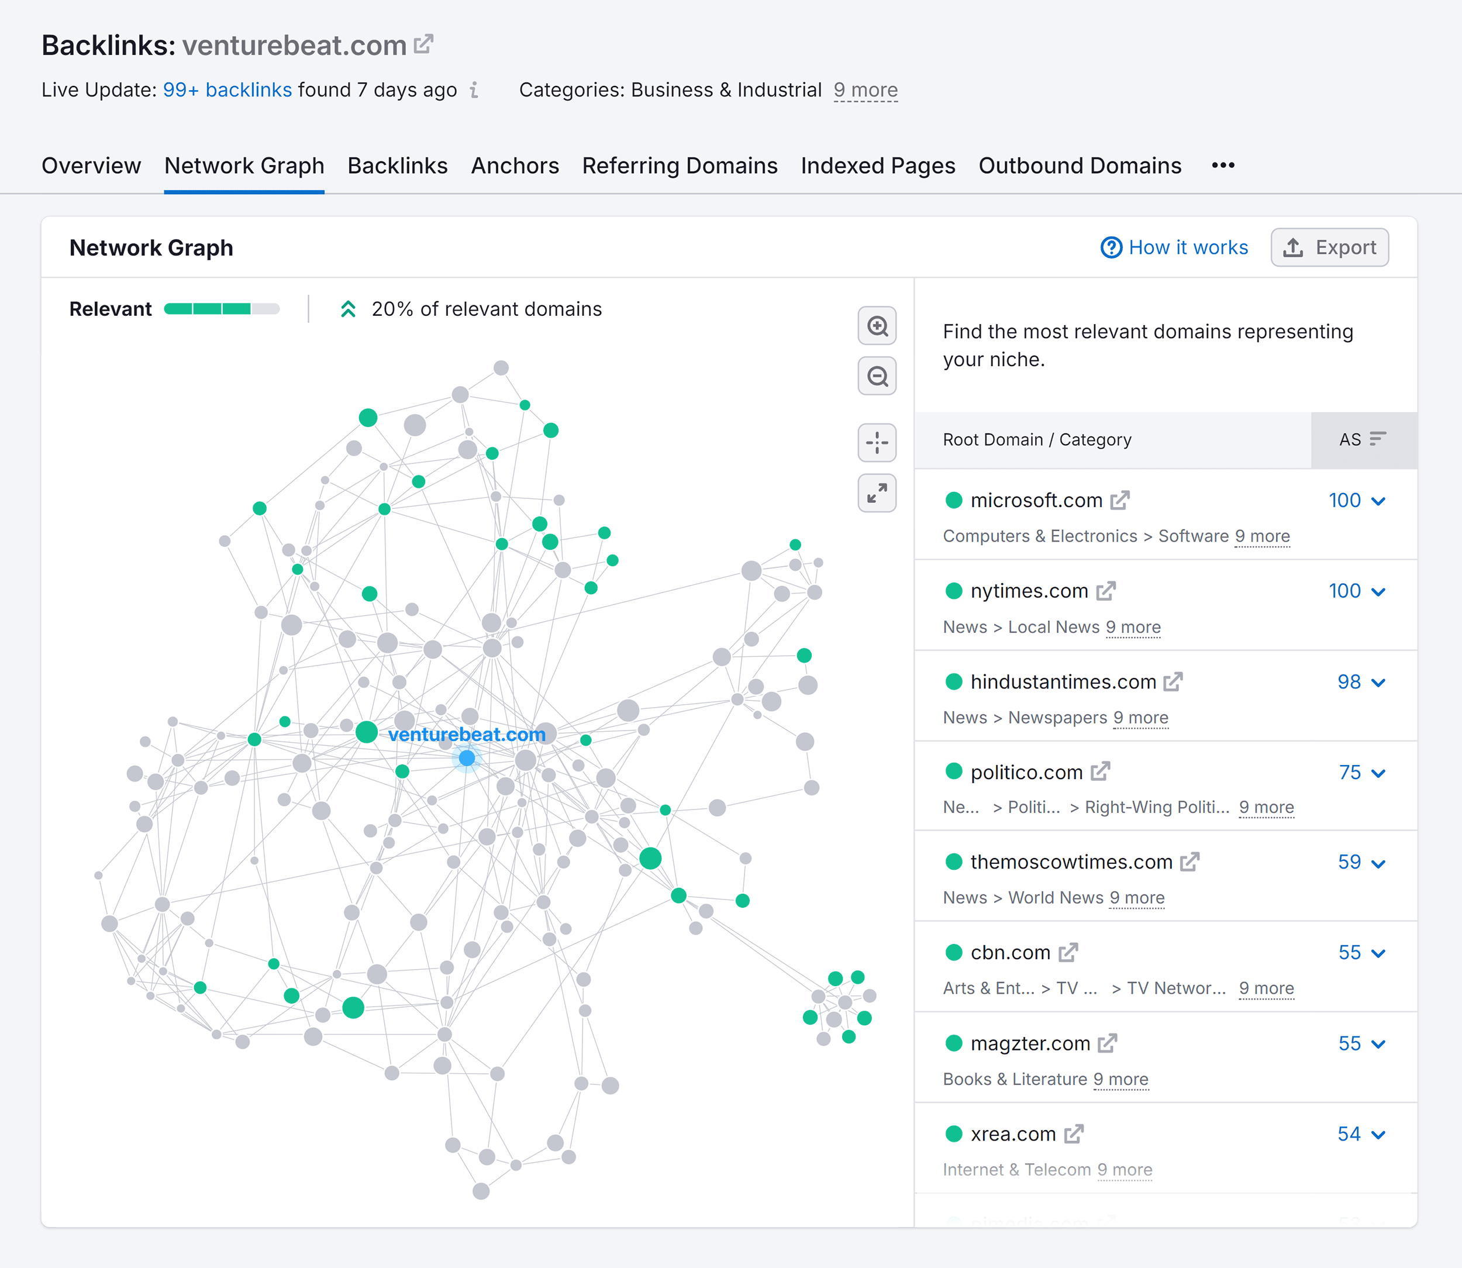
Task: Open hindustantimes.com domain link
Action: [x=1063, y=681]
